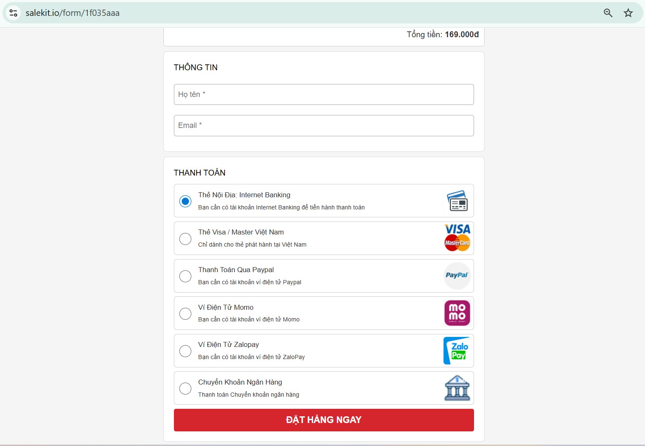The height and width of the screenshot is (446, 645).
Task: Click the salekit.io URL in address bar
Action: (72, 13)
